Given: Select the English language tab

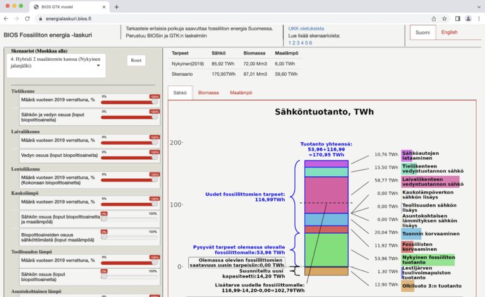Looking at the screenshot, I should 449,32.
